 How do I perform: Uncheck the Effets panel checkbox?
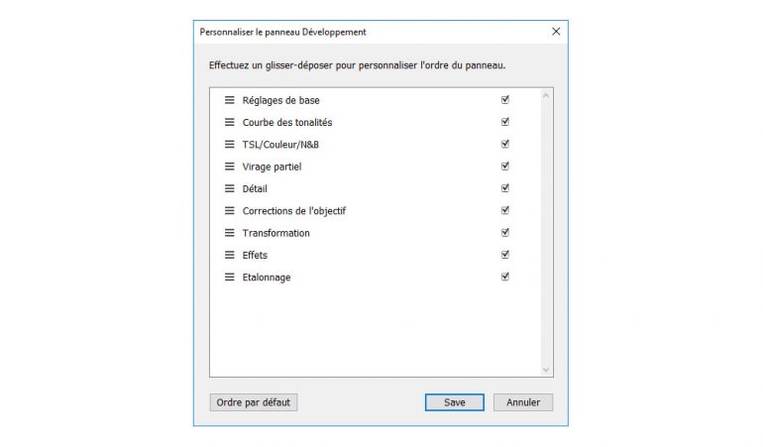click(x=505, y=254)
